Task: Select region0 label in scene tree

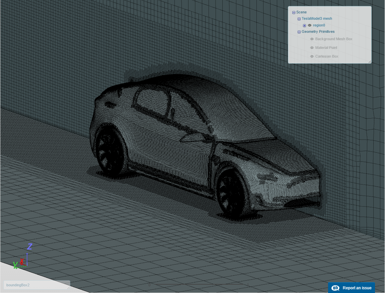Action: tap(319, 25)
